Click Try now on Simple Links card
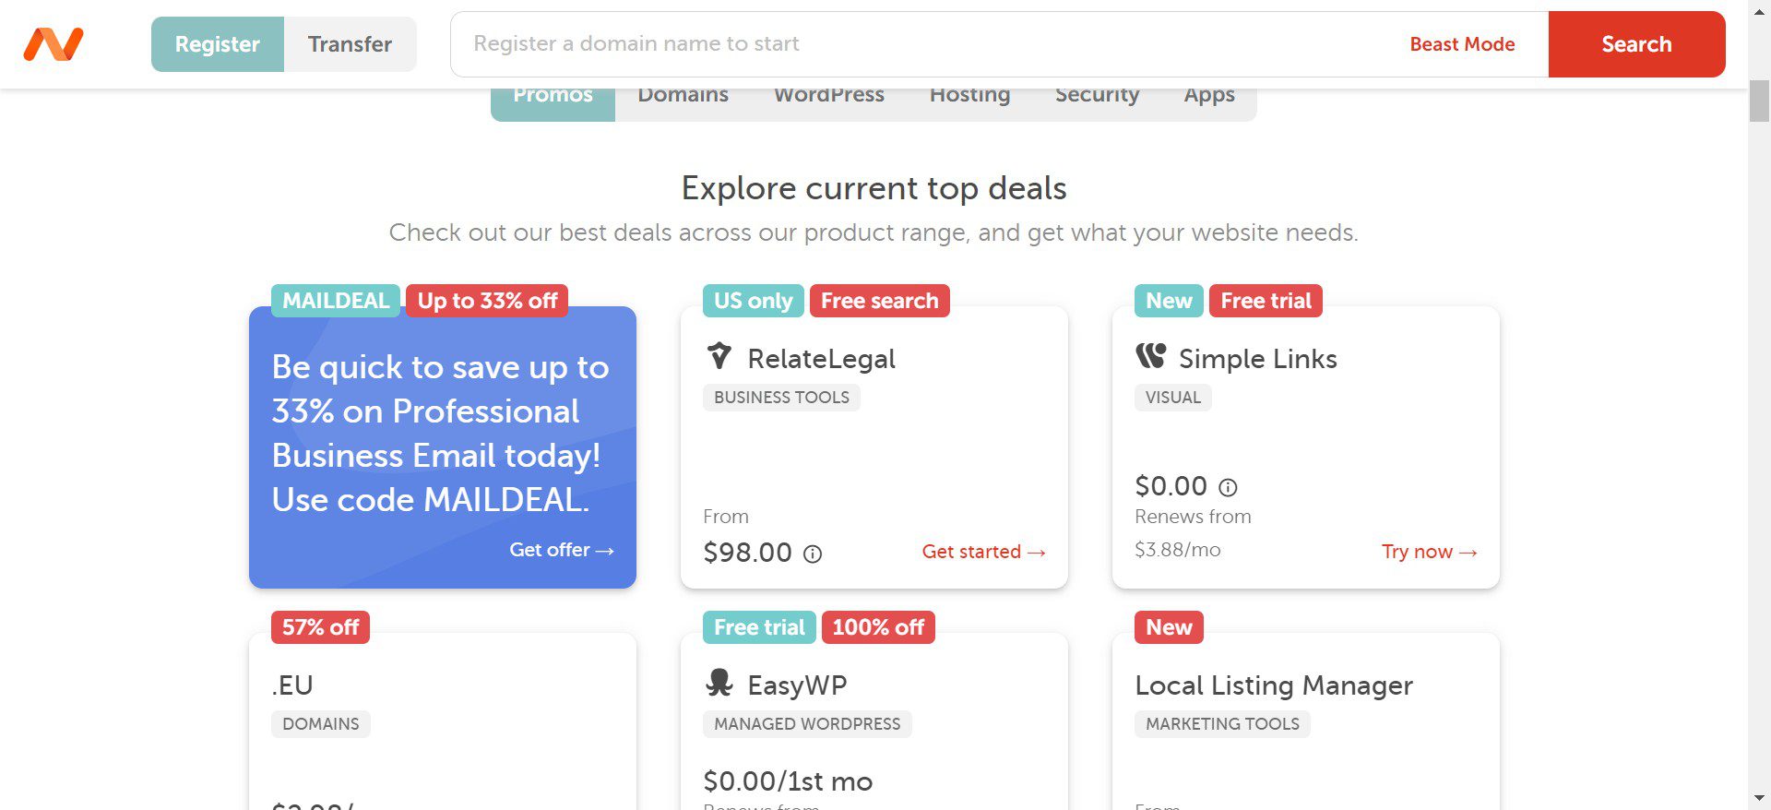1771x810 pixels. pos(1429,552)
